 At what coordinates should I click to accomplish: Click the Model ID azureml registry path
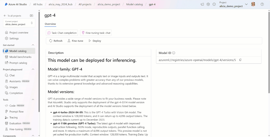click(x=197, y=60)
